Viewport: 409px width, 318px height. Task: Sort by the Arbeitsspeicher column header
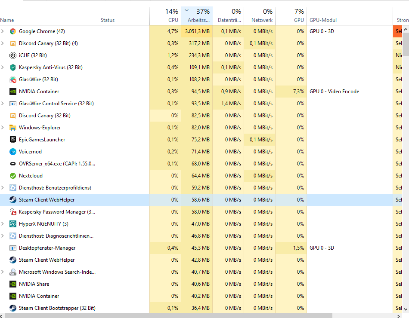pyautogui.click(x=197, y=16)
